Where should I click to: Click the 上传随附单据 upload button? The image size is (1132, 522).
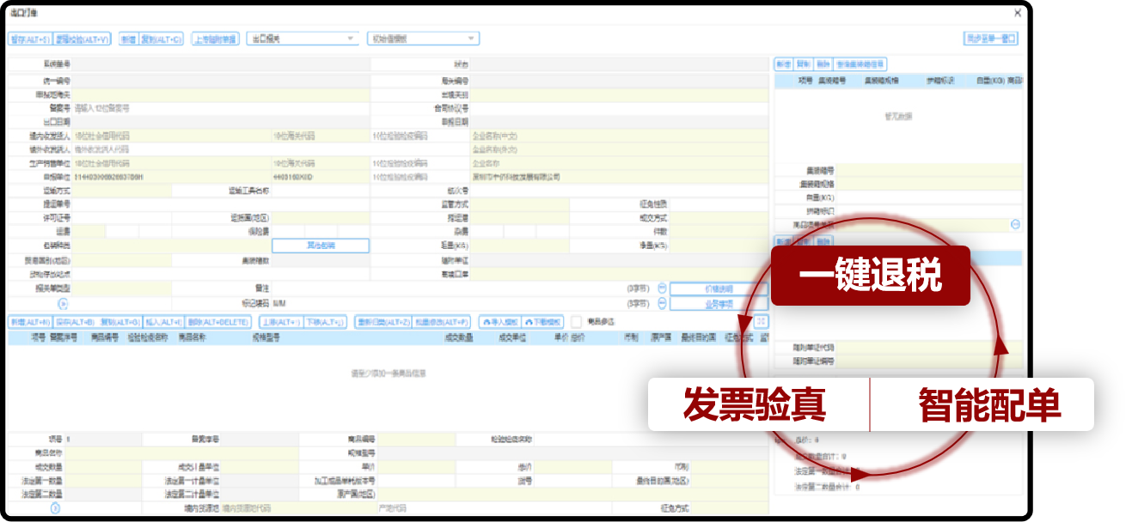point(214,39)
